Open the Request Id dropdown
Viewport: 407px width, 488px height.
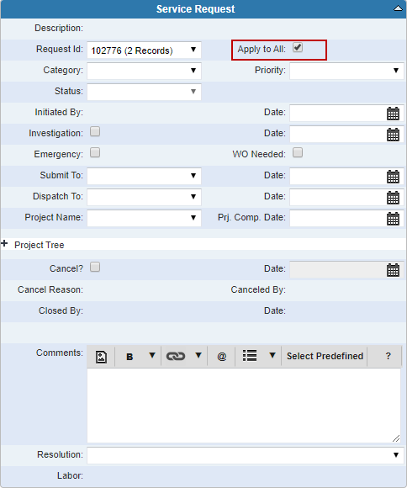(x=144, y=50)
